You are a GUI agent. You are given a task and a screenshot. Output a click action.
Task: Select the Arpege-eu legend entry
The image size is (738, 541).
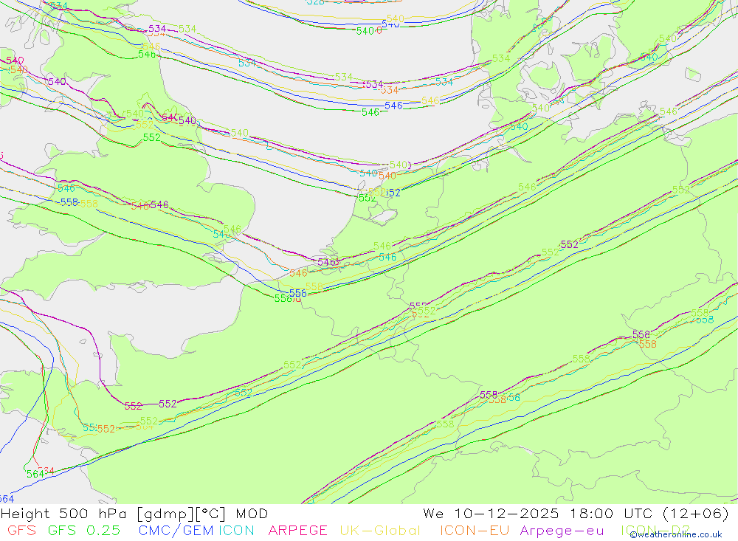point(562,530)
